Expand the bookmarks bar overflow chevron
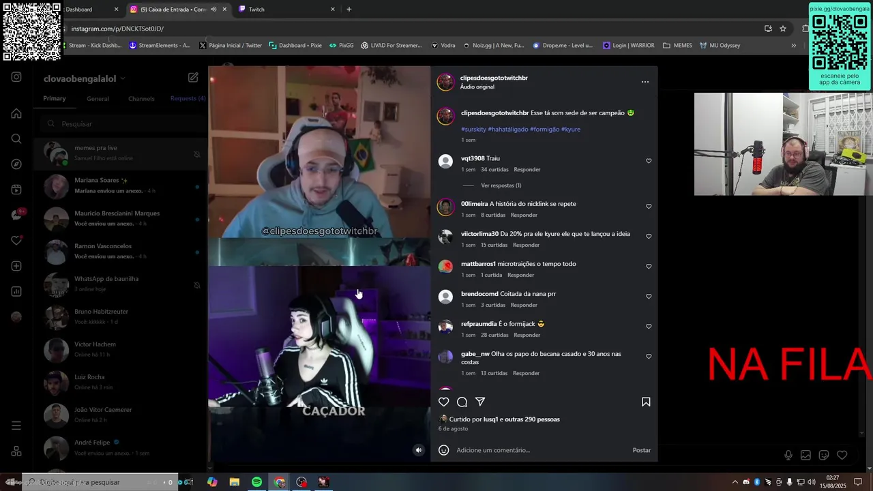Screen dimensions: 873x491 [793, 46]
